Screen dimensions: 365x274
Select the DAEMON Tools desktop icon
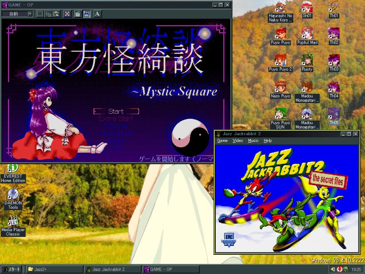tap(13, 199)
